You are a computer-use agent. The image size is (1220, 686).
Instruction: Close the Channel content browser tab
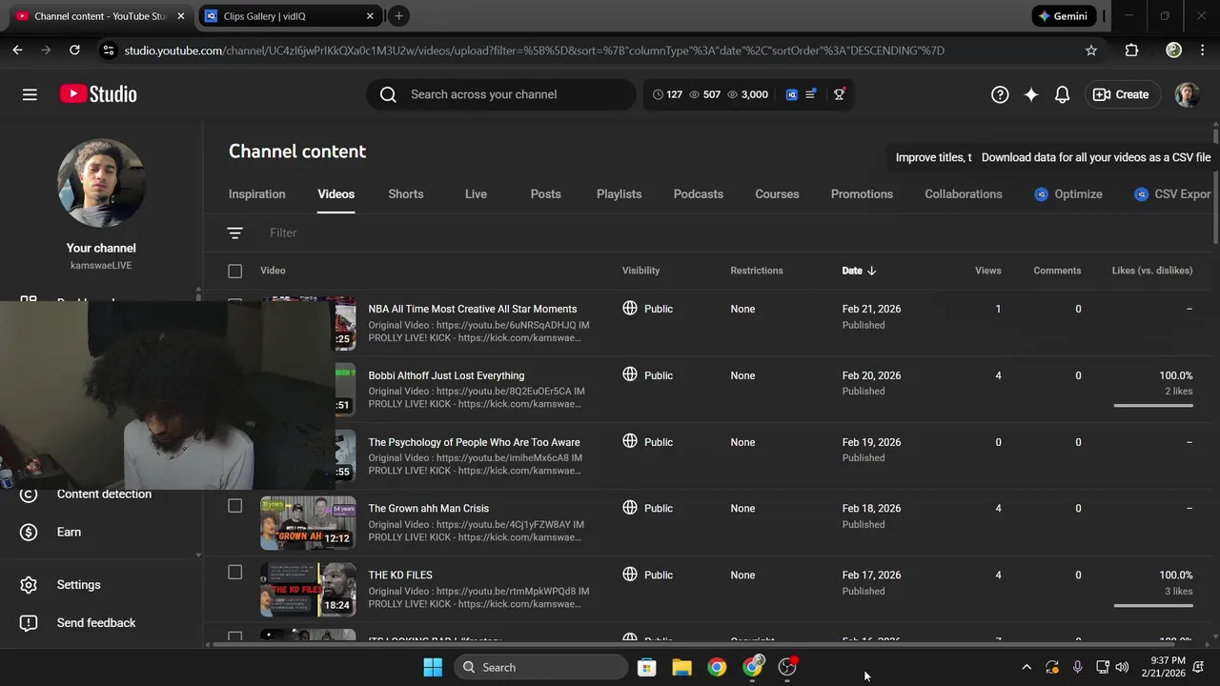pyautogui.click(x=181, y=16)
